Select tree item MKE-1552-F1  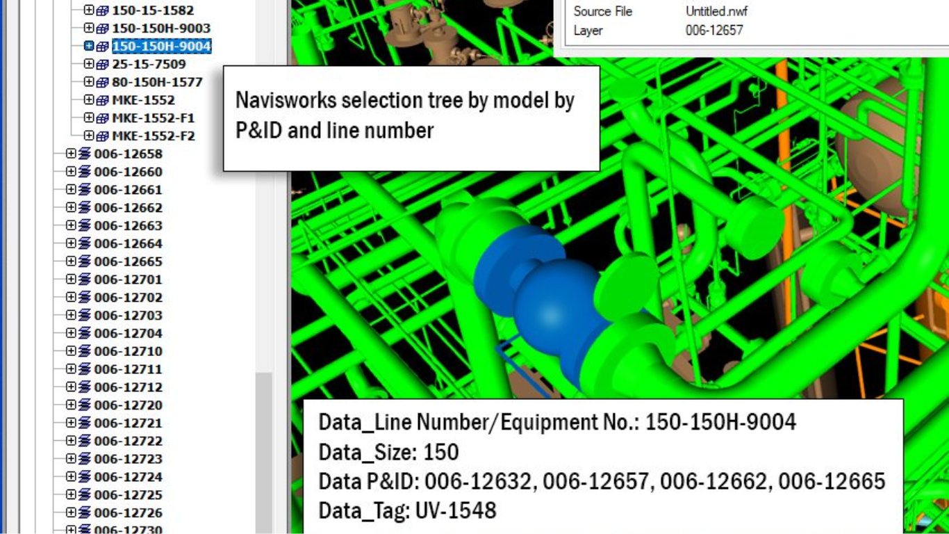(x=154, y=118)
